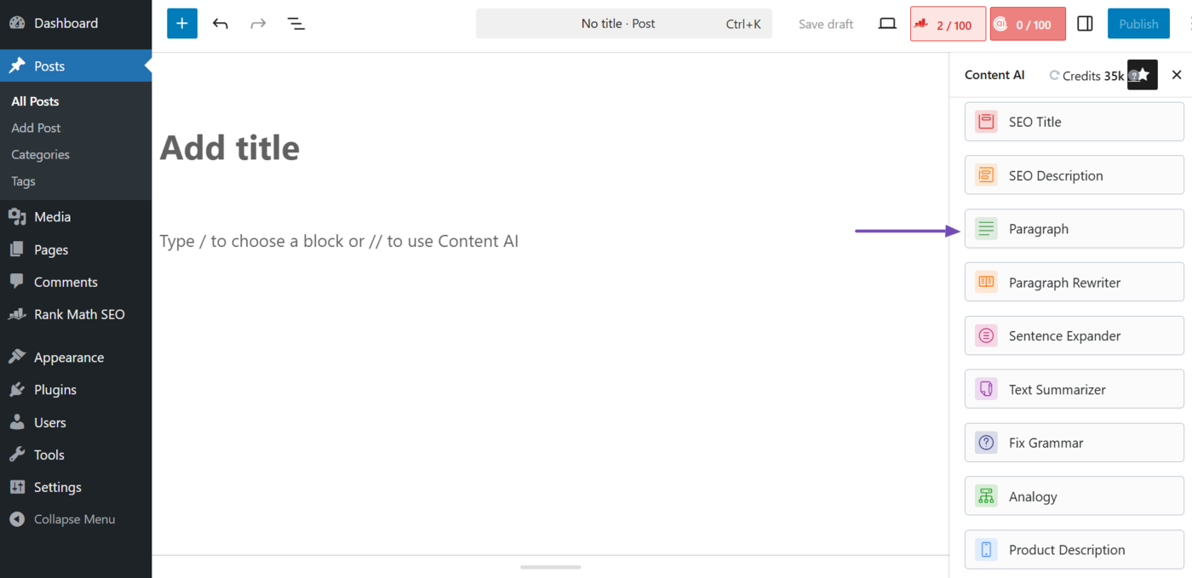Toggle the settings sidebar panel
Screen dimensions: 1192x578
pos(1085,23)
